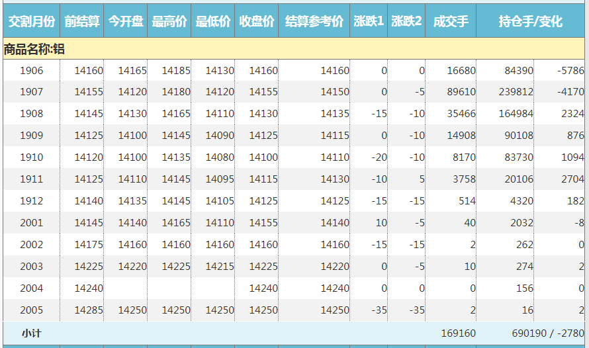Click the 结算参考价 column header
The width and height of the screenshot is (589, 348).
[314, 22]
